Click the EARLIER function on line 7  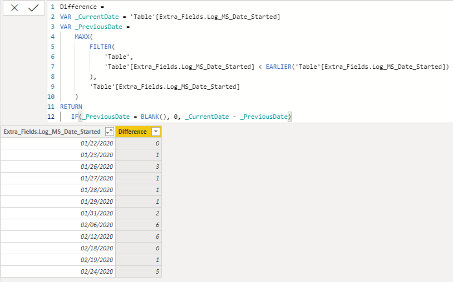pos(278,67)
